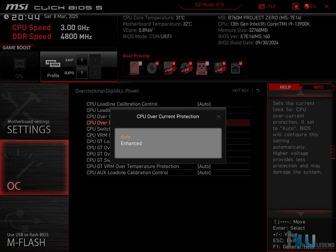Exit BIOS with the top-right X
The image size is (336, 252).
(x=327, y=6)
